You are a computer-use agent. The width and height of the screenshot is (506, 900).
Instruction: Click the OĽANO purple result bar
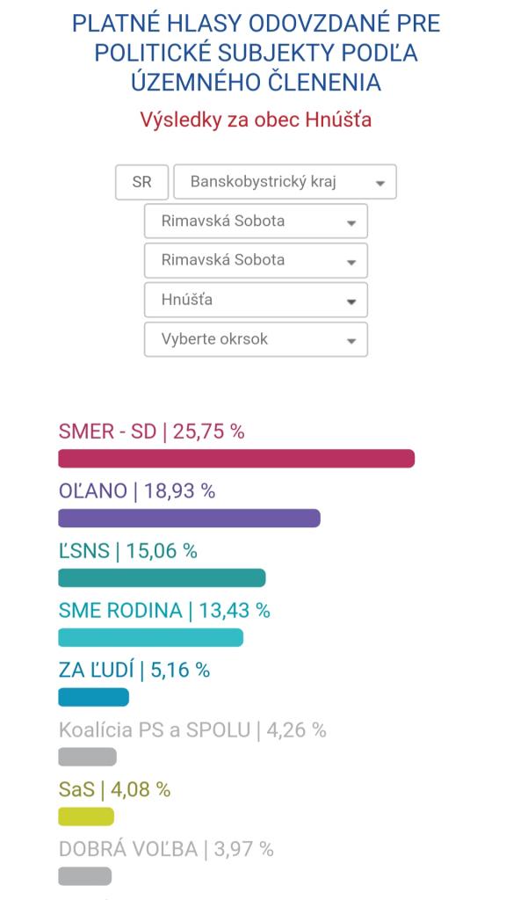(x=190, y=519)
